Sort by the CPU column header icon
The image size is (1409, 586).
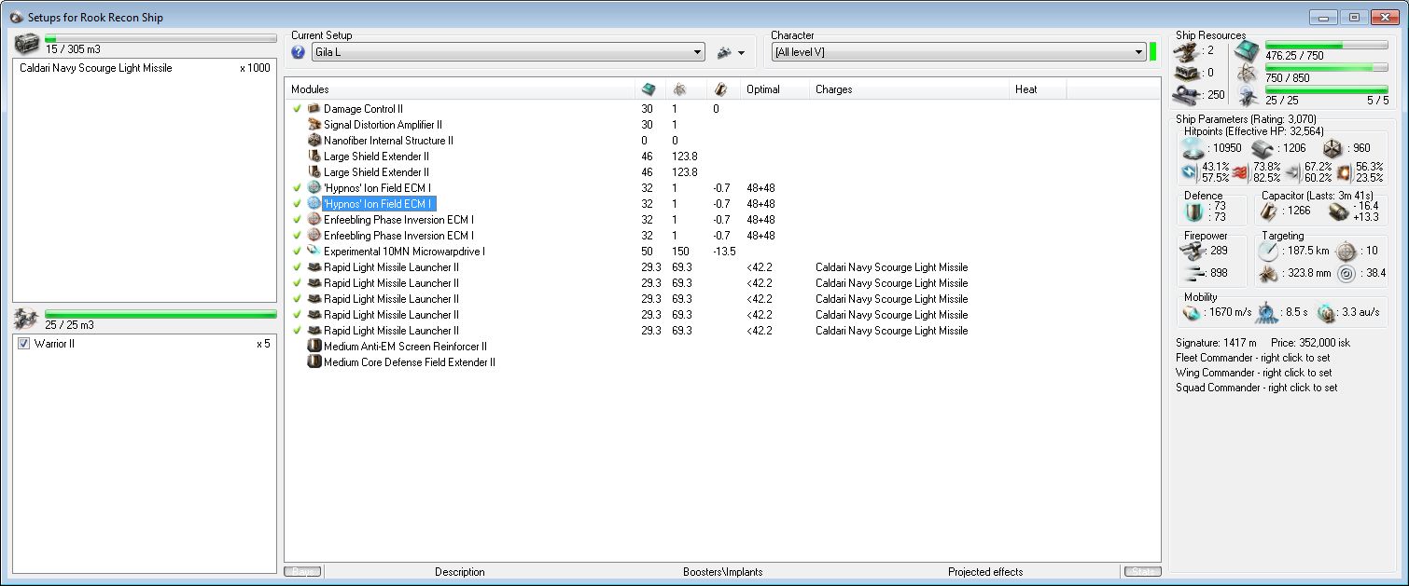[x=649, y=89]
